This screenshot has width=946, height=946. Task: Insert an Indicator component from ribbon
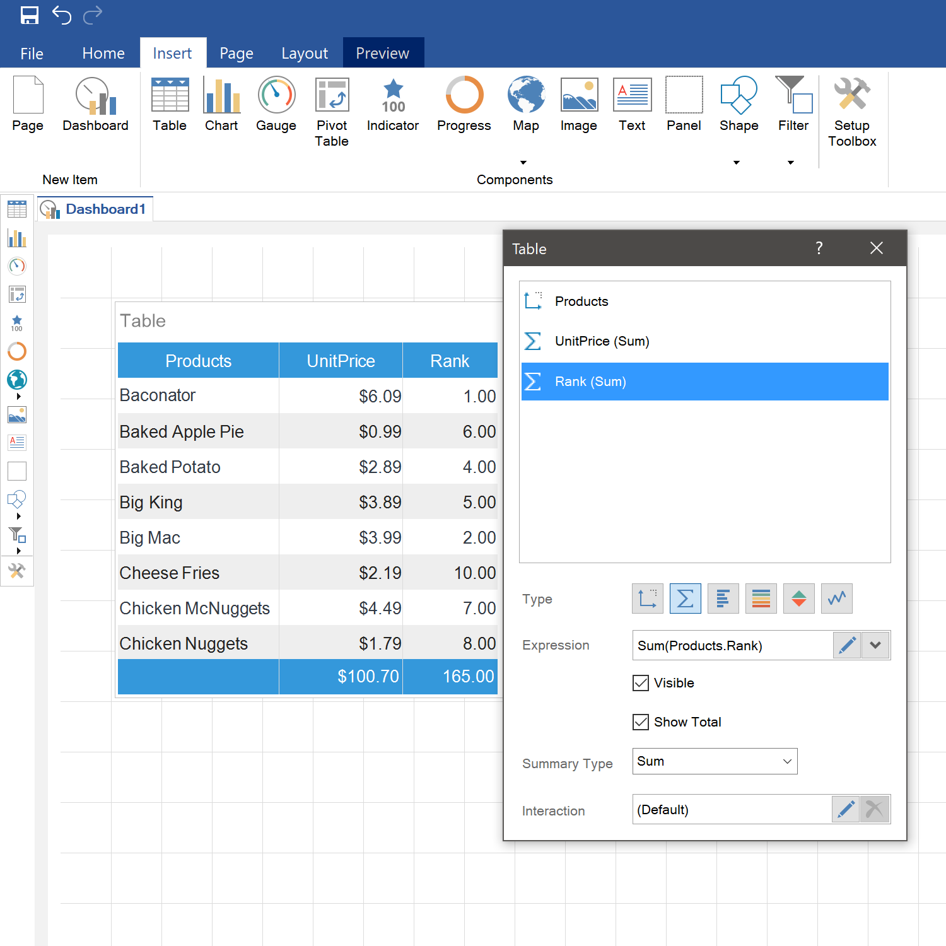(393, 104)
